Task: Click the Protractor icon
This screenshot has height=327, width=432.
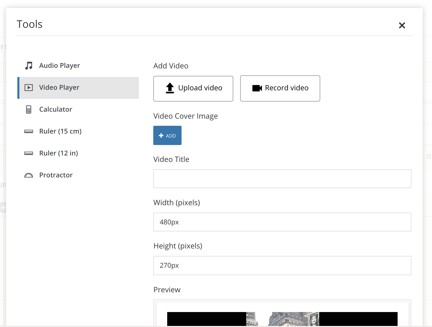Action: (x=29, y=175)
